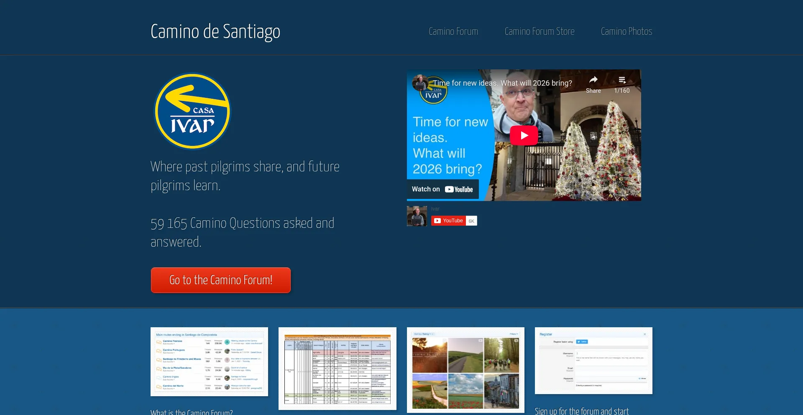Open the spreadsheet chart thumbnail
Screen dimensions: 803x415
[x=337, y=369]
